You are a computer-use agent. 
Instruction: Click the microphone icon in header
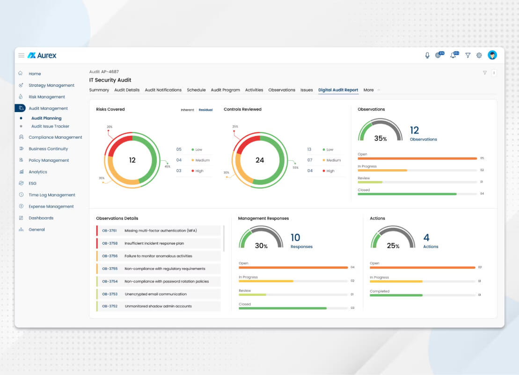pos(427,55)
